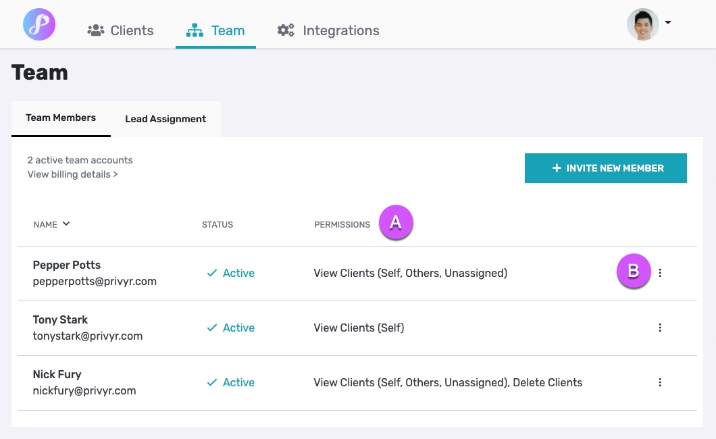This screenshot has width=716, height=439.
Task: Click the Team item in the navigation bar
Action: tap(228, 30)
